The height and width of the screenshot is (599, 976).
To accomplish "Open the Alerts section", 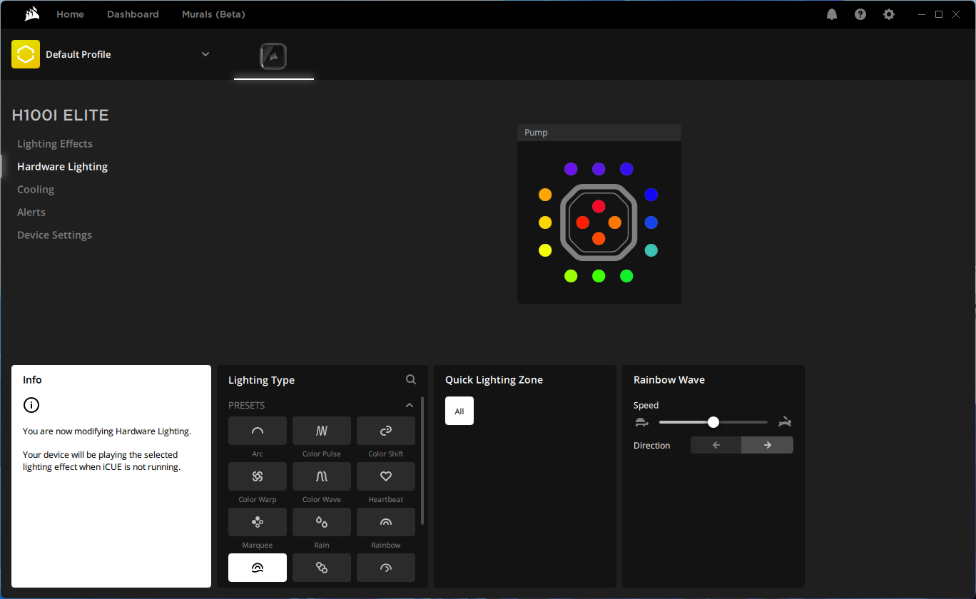I will [31, 212].
